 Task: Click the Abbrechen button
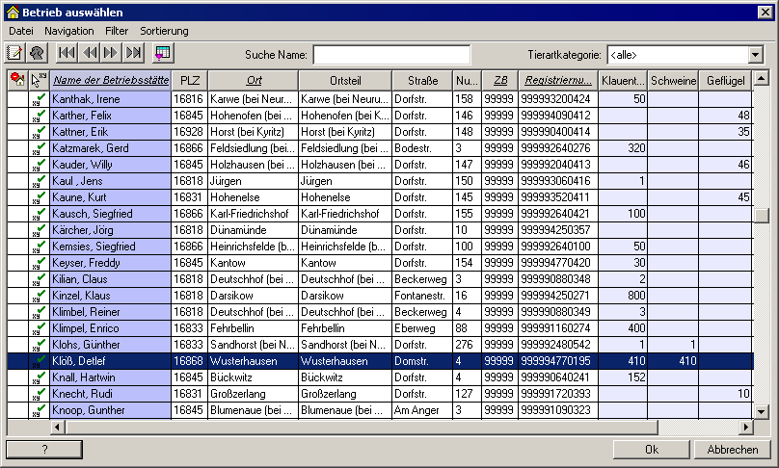733,450
